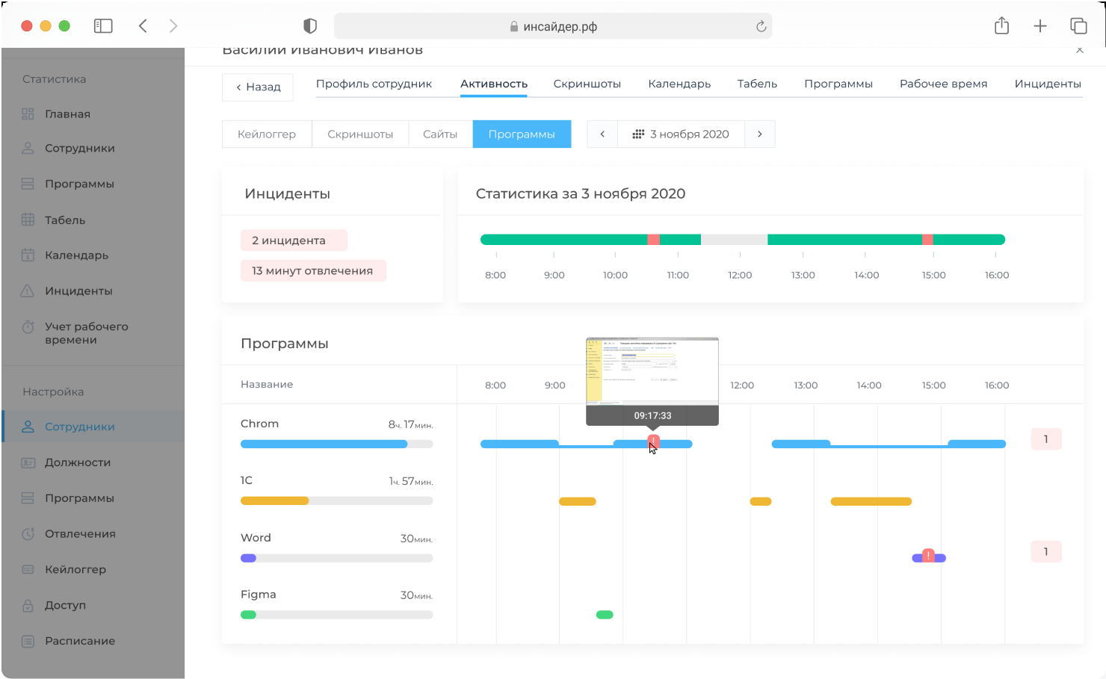Select the Сайты filter button
Screen dimensions: 1106x679
click(x=440, y=134)
